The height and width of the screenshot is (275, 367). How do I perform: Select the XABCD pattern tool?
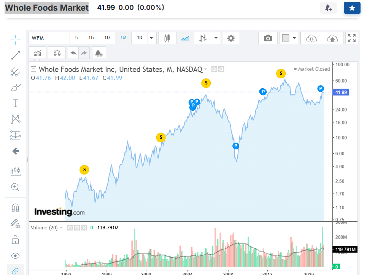[16, 119]
